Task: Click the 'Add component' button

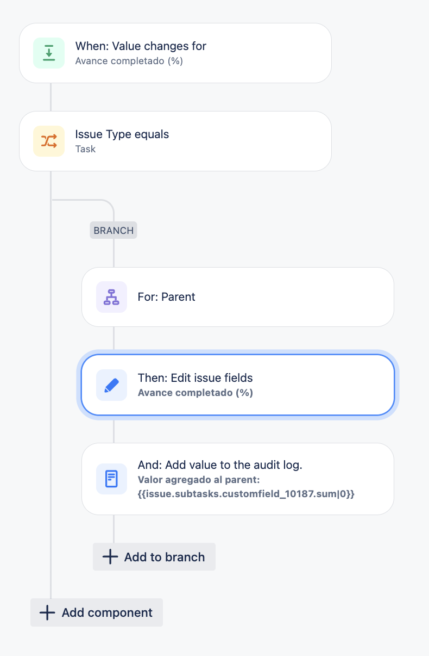Action: tap(97, 612)
